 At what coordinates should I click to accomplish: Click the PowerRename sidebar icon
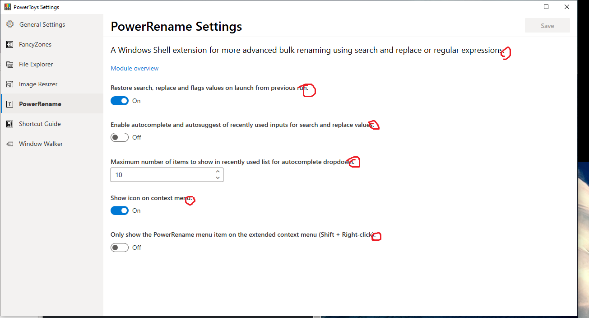[x=9, y=103]
